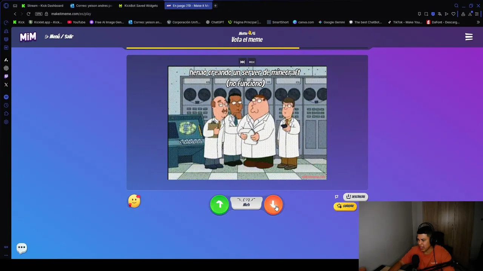Open browser search tabs magnifier
The height and width of the screenshot is (271, 483).
tap(456, 6)
